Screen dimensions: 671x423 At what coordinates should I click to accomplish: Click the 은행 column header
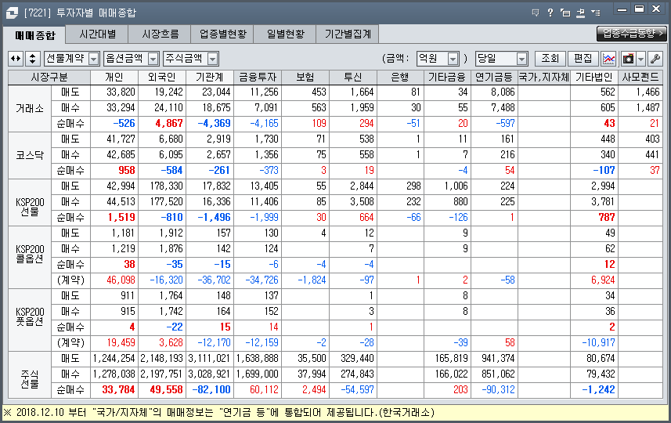coord(400,78)
